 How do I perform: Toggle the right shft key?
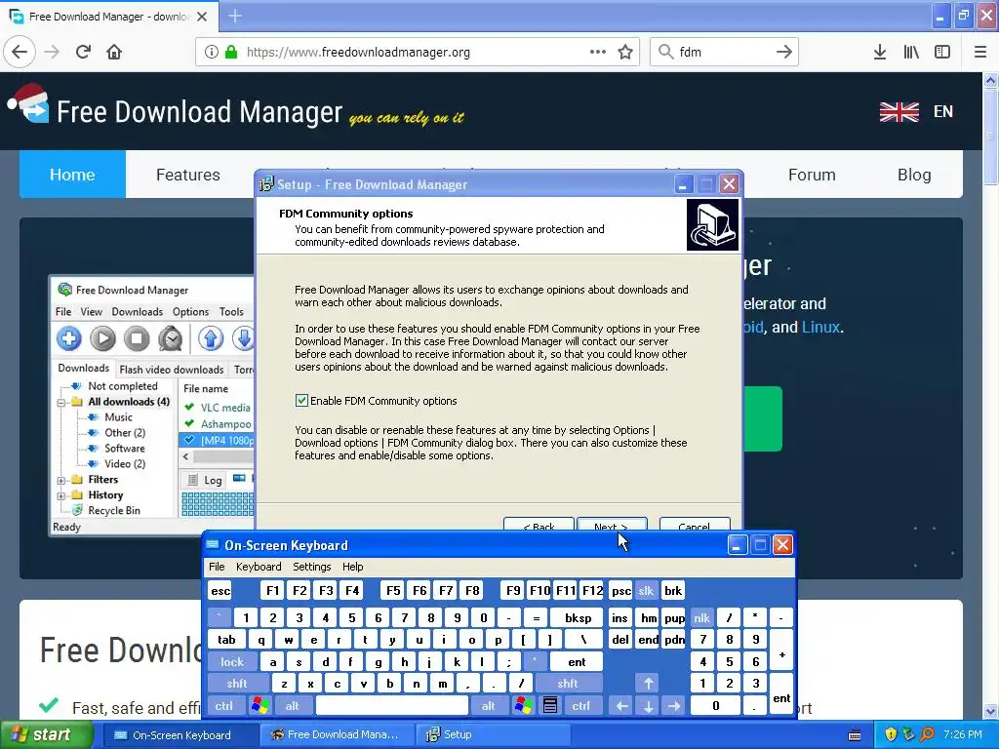568,684
